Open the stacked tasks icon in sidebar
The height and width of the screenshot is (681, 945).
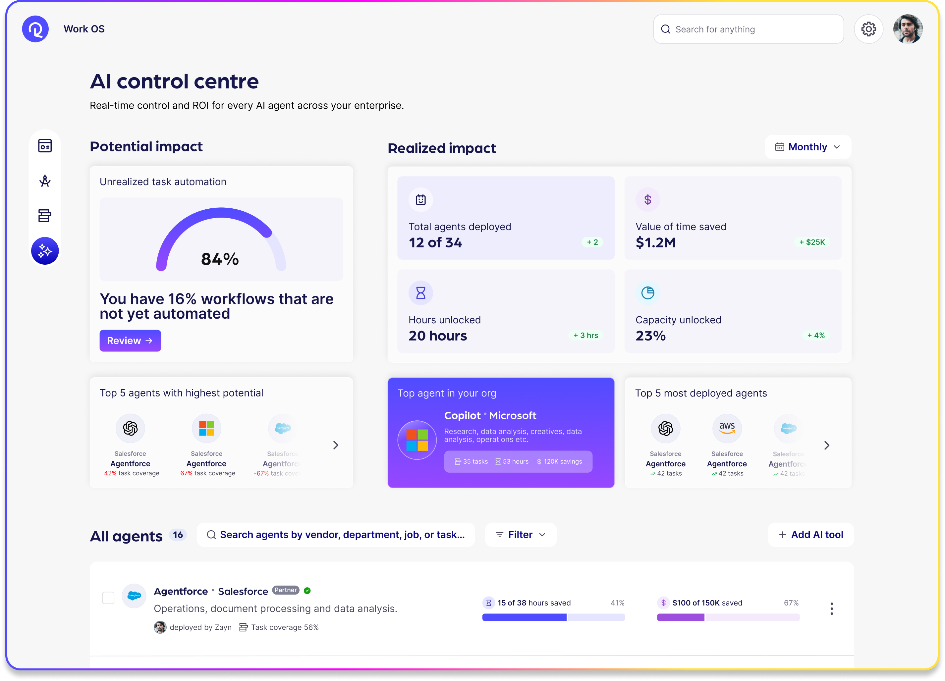tap(45, 216)
